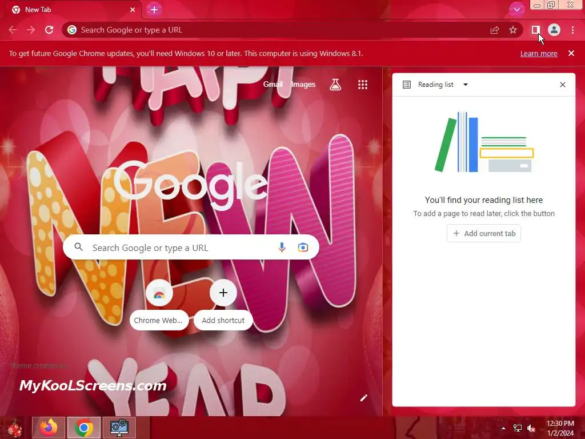Open the profile avatar menu
This screenshot has height=439, width=585.
click(x=554, y=30)
